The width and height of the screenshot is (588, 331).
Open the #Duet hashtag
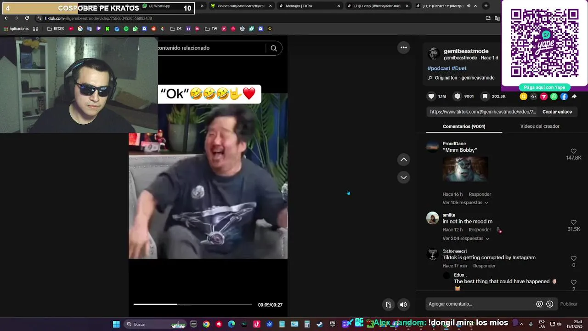(459, 68)
